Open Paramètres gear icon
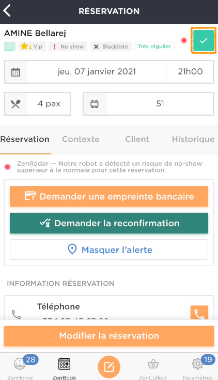Viewport: 218px width, 380px height. tap(198, 367)
